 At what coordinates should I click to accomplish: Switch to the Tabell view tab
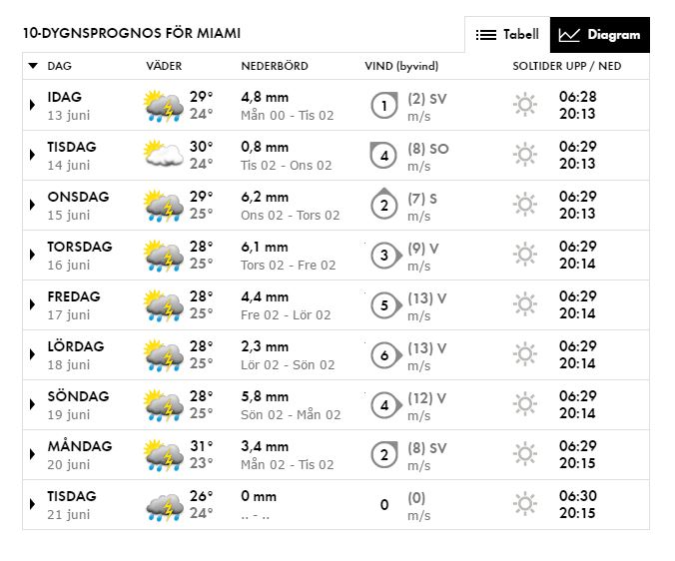pyautogui.click(x=507, y=35)
